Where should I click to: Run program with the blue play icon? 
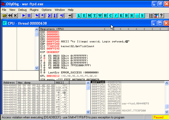(x=24, y=16)
